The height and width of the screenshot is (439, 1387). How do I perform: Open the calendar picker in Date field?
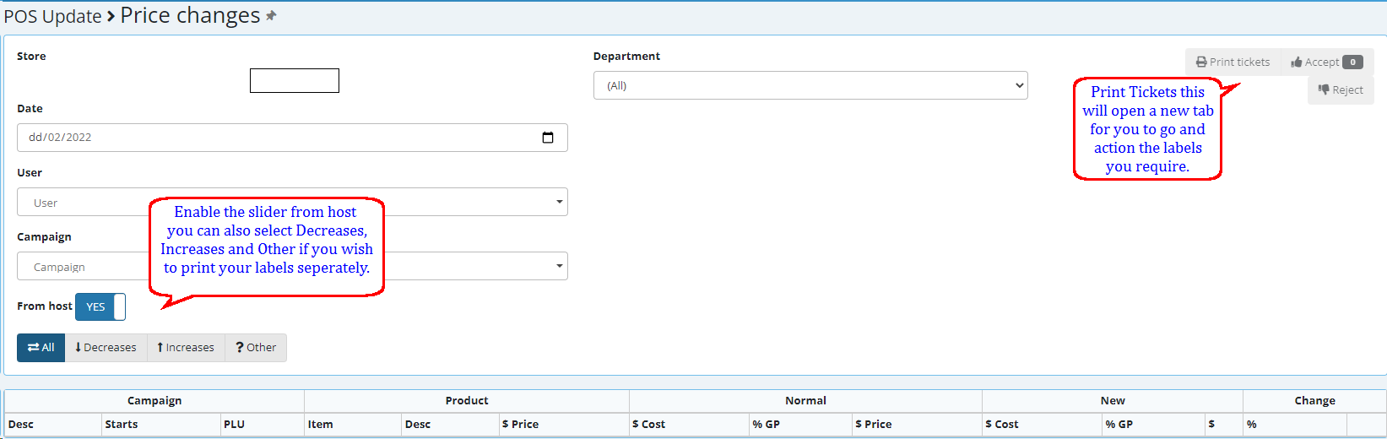pyautogui.click(x=548, y=138)
